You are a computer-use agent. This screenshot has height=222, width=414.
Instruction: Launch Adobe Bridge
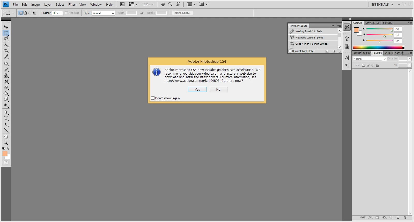pyautogui.click(x=122, y=4)
